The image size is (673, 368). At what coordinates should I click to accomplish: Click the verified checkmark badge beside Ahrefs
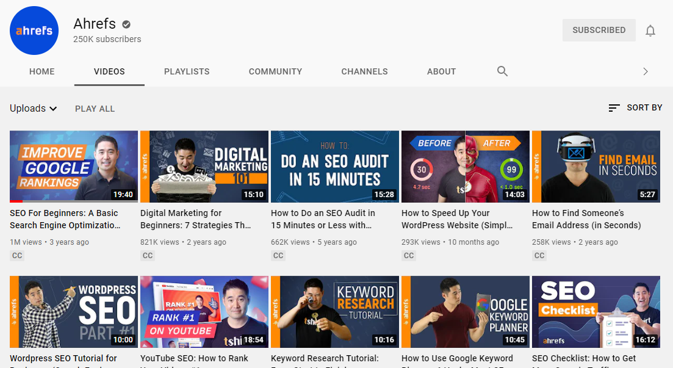pos(126,24)
